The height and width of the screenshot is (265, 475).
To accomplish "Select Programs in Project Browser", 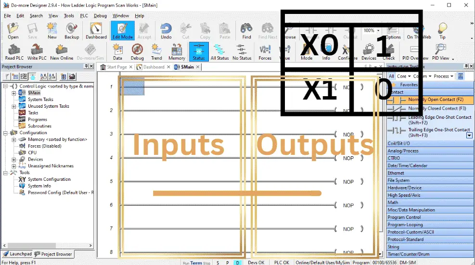I will coord(38,119).
